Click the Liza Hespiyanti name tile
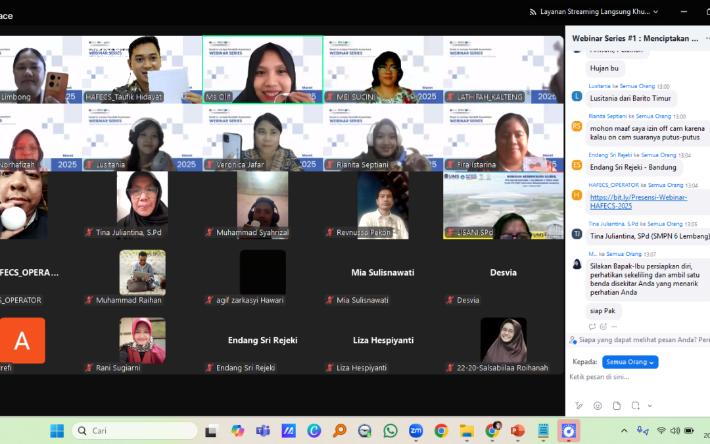This screenshot has width=710, height=444. pyautogui.click(x=383, y=340)
